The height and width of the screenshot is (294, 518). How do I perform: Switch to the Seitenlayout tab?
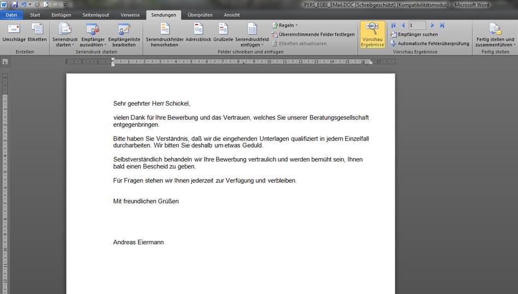[x=95, y=15]
